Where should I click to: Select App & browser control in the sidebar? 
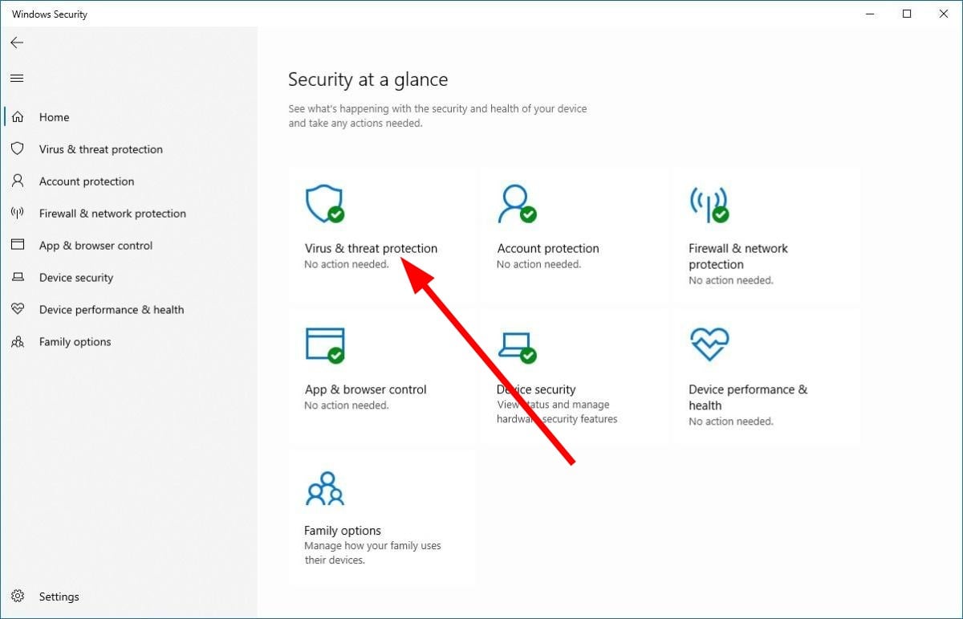pos(95,246)
